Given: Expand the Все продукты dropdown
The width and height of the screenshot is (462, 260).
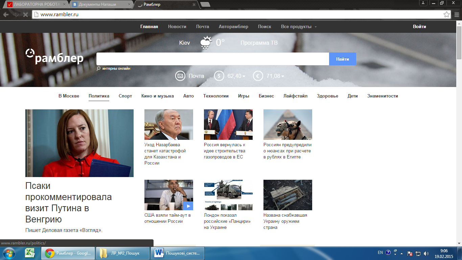Looking at the screenshot, I should tap(299, 26).
